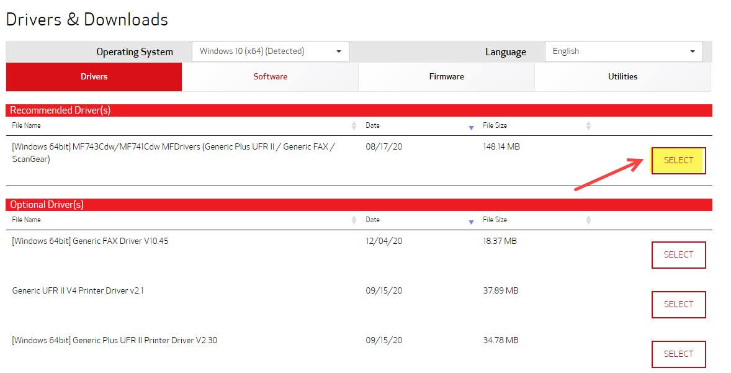The width and height of the screenshot is (731, 373).
Task: Click Date header in Recommended Drivers
Action: 372,125
